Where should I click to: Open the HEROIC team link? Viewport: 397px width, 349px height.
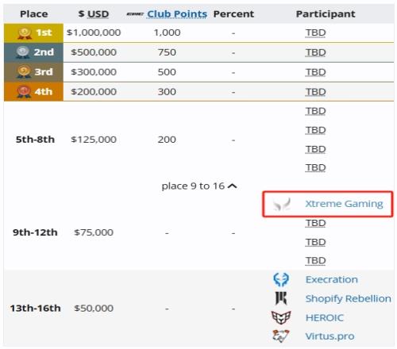[325, 317]
